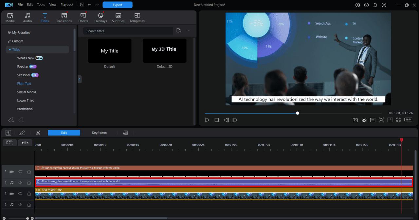Switch to the Keyframes tab
The width and height of the screenshot is (419, 220).
point(100,133)
